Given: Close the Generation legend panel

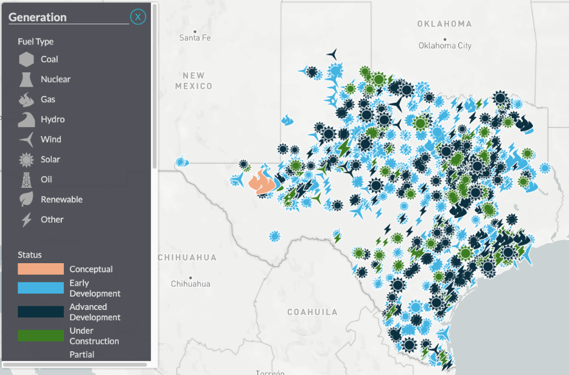Looking at the screenshot, I should (138, 16).
